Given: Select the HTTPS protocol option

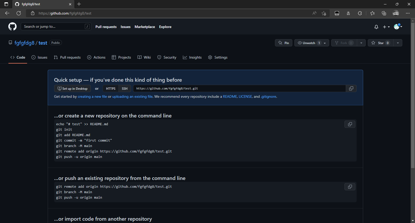Looking at the screenshot, I should coord(111,88).
